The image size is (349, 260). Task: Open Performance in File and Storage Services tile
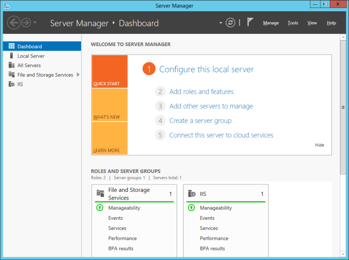(x=122, y=239)
